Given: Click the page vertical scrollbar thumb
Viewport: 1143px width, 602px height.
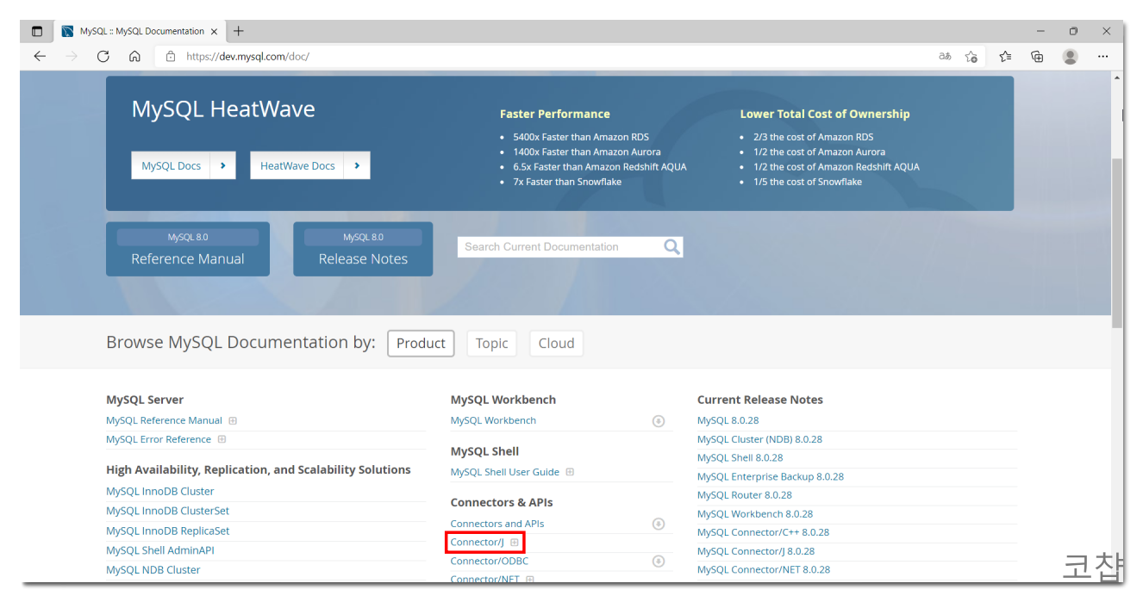Looking at the screenshot, I should click(1117, 243).
